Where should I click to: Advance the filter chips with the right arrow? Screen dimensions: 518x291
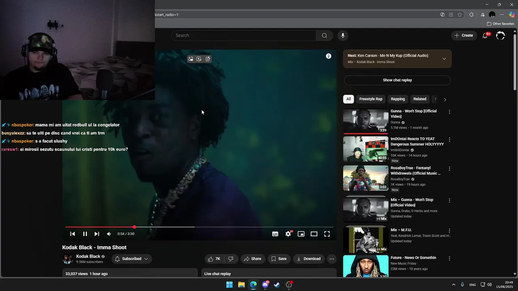coord(445,99)
